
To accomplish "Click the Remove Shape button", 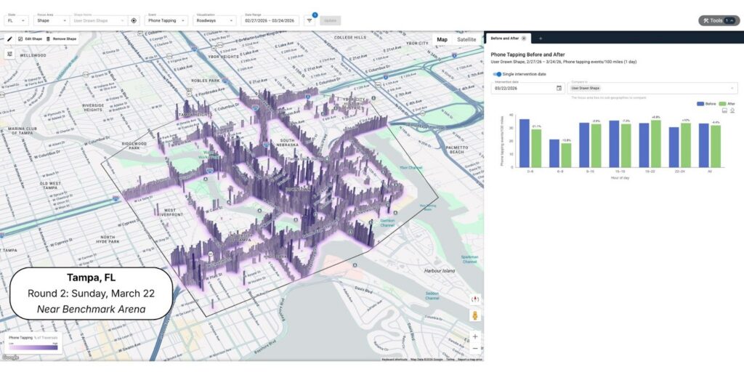I will tap(61, 39).
